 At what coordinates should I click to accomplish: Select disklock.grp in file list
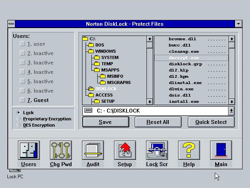point(191,64)
